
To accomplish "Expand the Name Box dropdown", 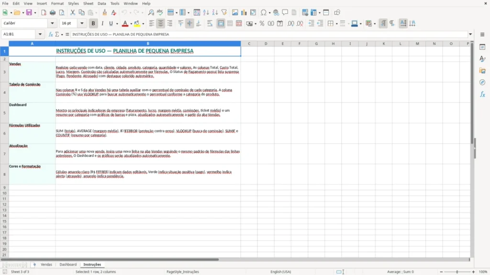I will pos(40,34).
